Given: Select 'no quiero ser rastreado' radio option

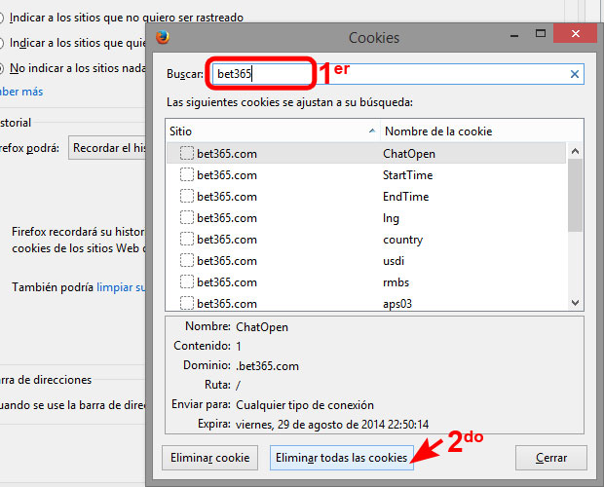Looking at the screenshot, I should pyautogui.click(x=1, y=18).
